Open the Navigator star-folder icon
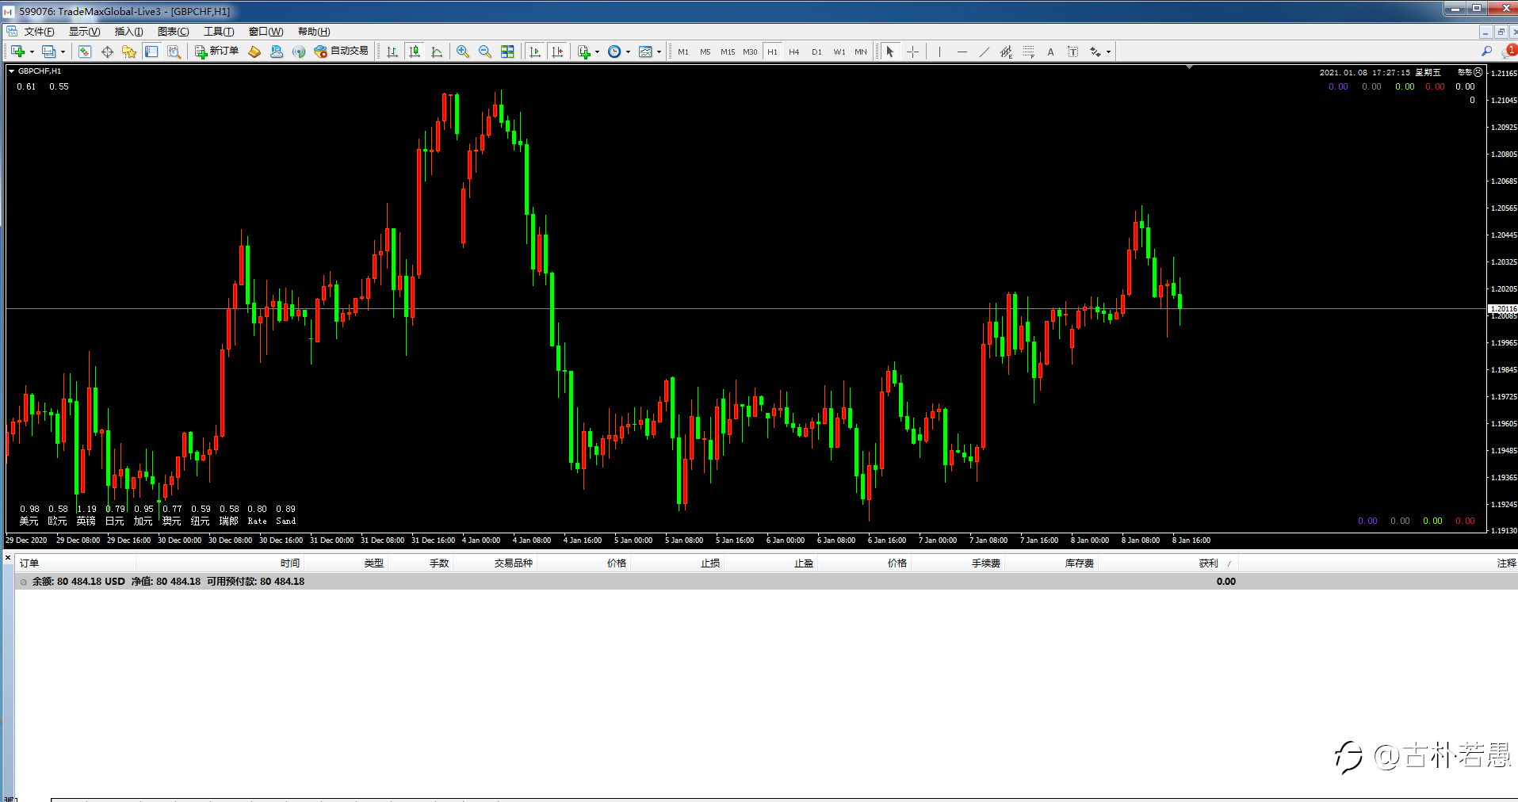This screenshot has width=1518, height=802. click(x=129, y=52)
